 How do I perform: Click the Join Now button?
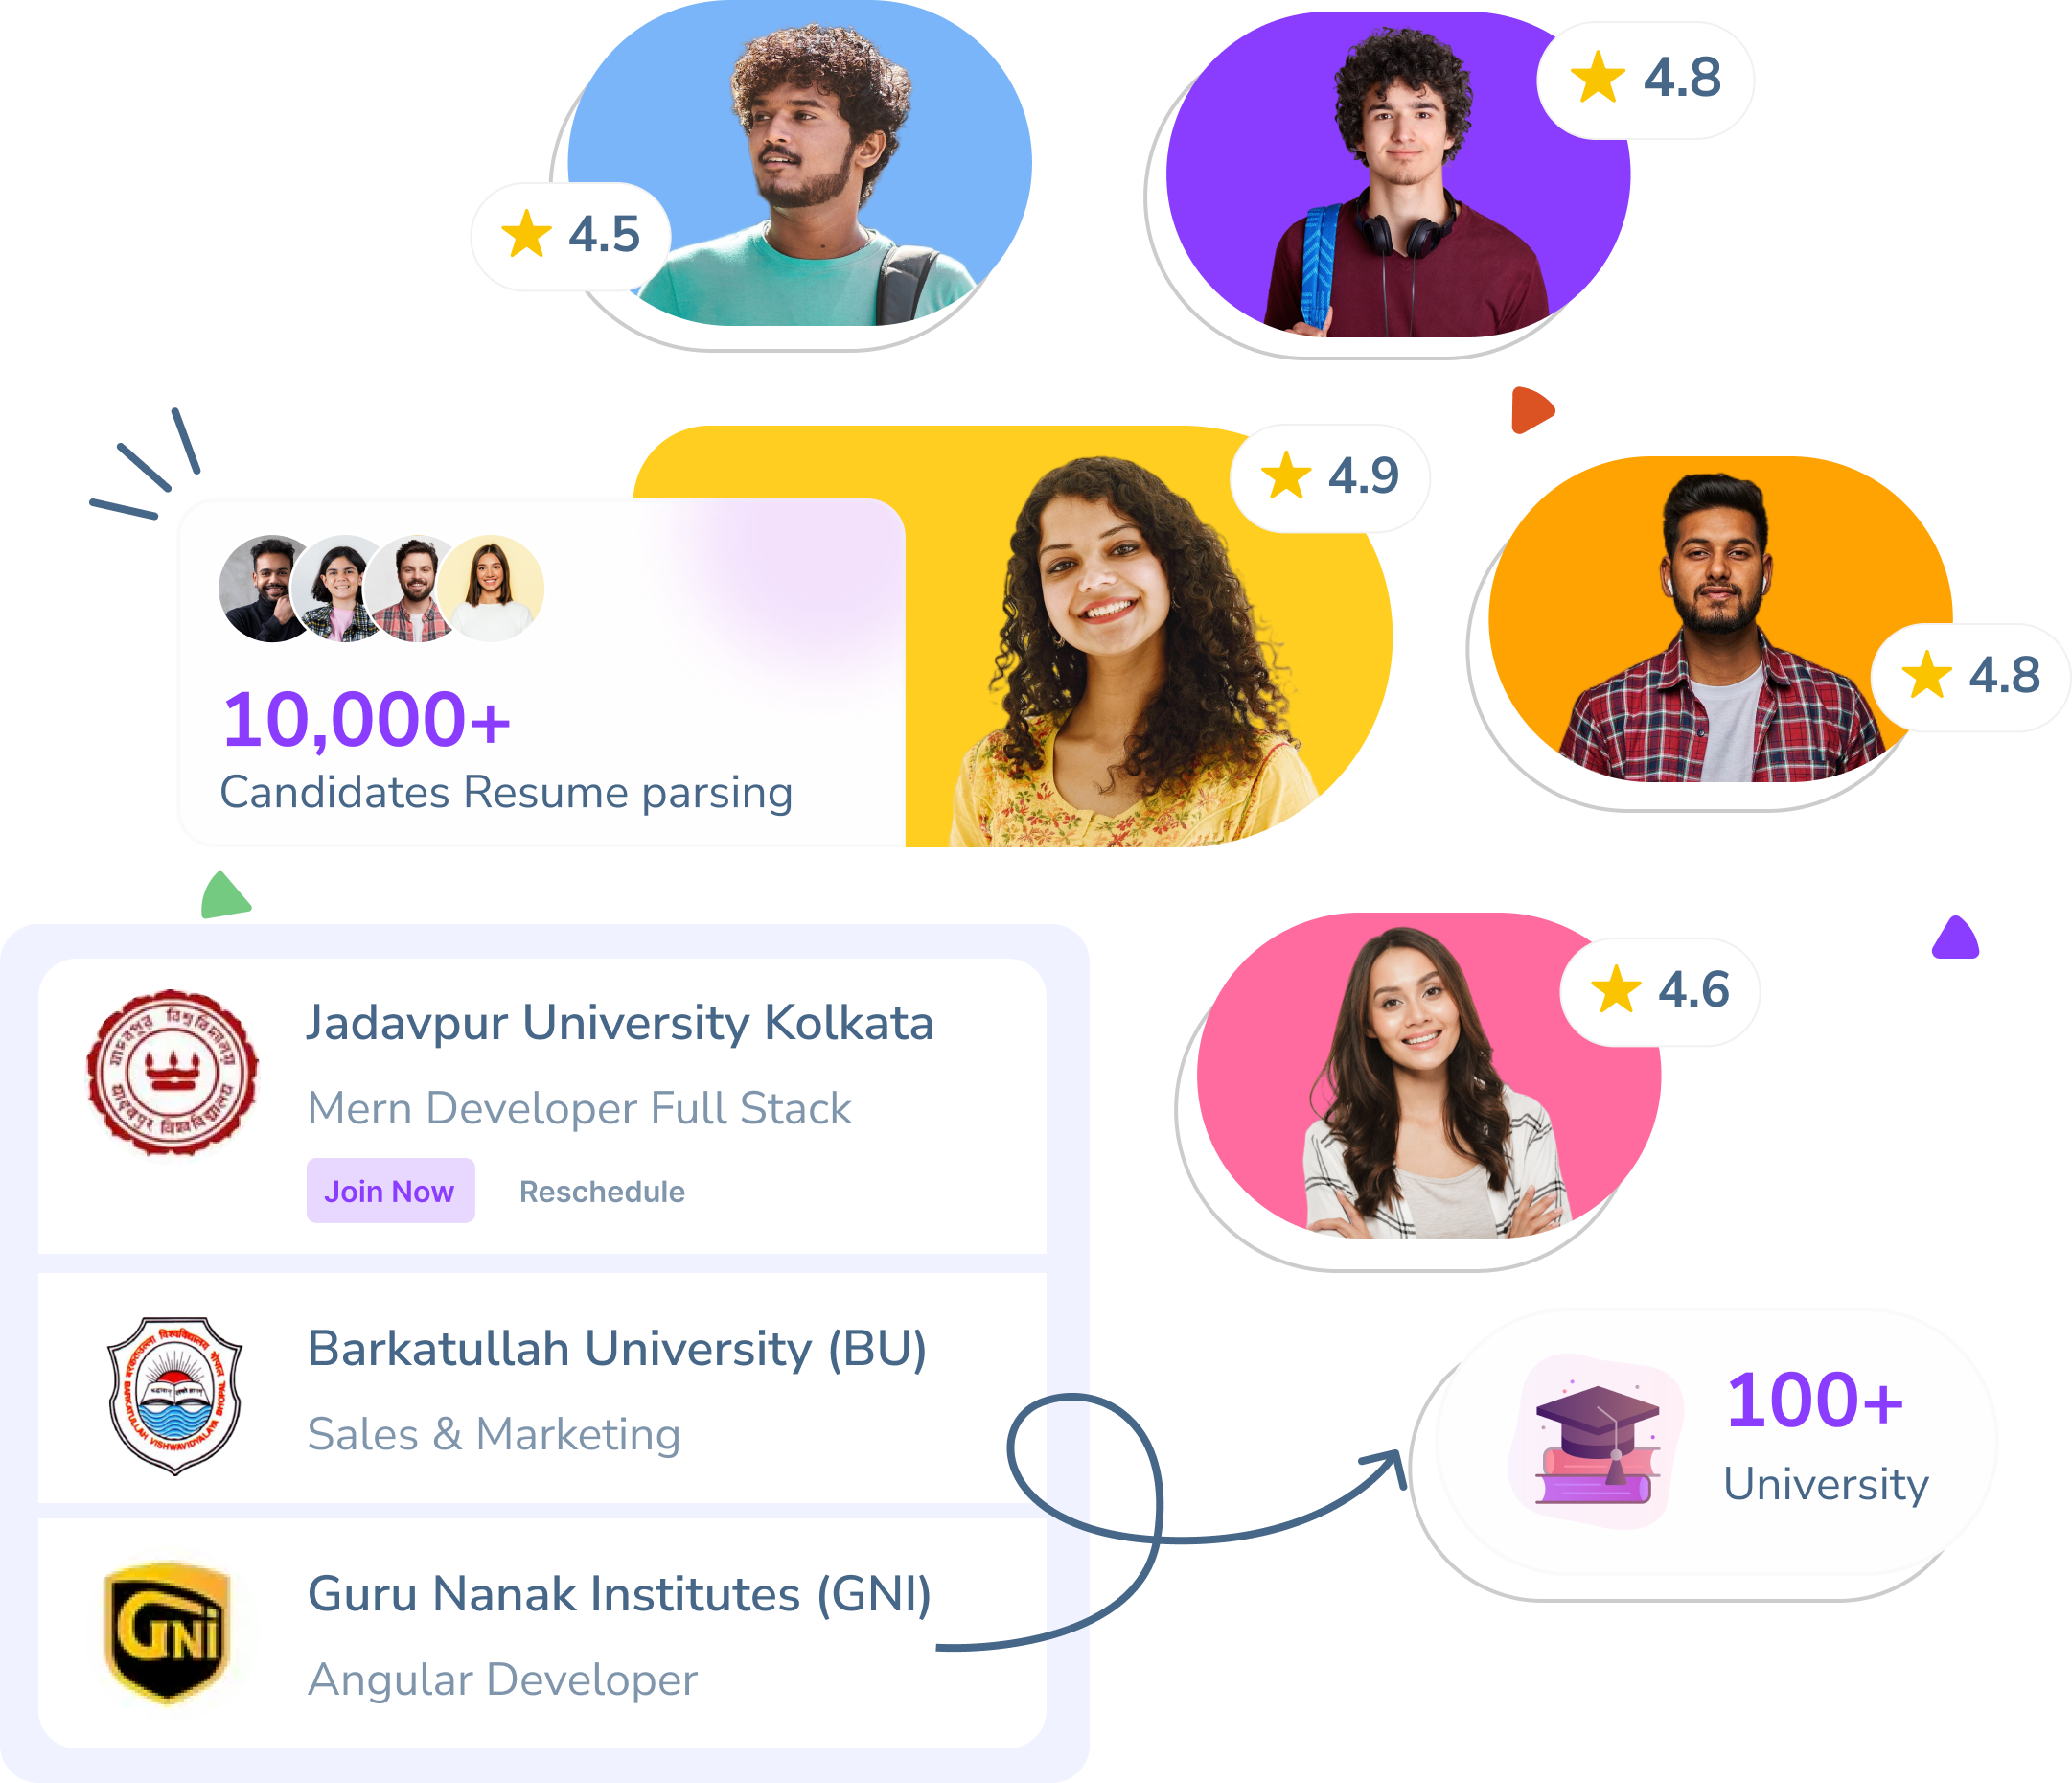pos(390,1190)
